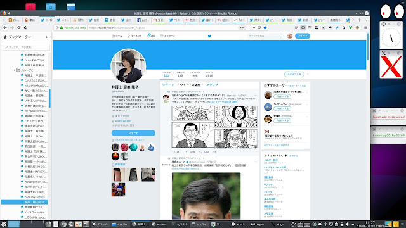Show hidden system tray icons arrow
This screenshot has height=228, width=406.
(353, 224)
